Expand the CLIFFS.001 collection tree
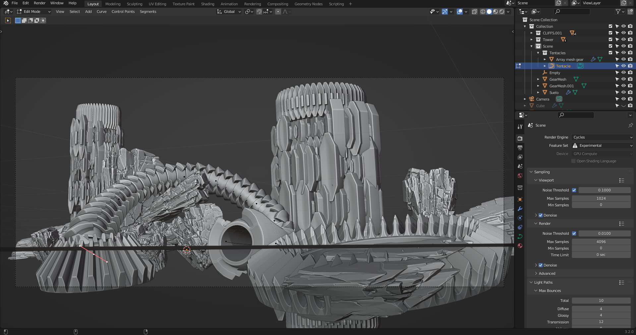636x335 pixels. pyautogui.click(x=531, y=33)
